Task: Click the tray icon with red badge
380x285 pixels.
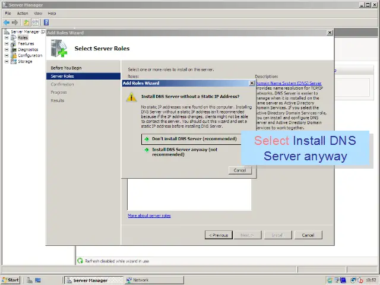Action: point(360,280)
